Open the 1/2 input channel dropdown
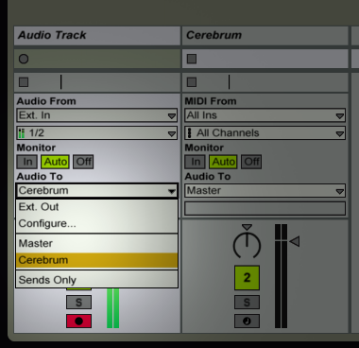The width and height of the screenshot is (359, 348). [x=97, y=133]
